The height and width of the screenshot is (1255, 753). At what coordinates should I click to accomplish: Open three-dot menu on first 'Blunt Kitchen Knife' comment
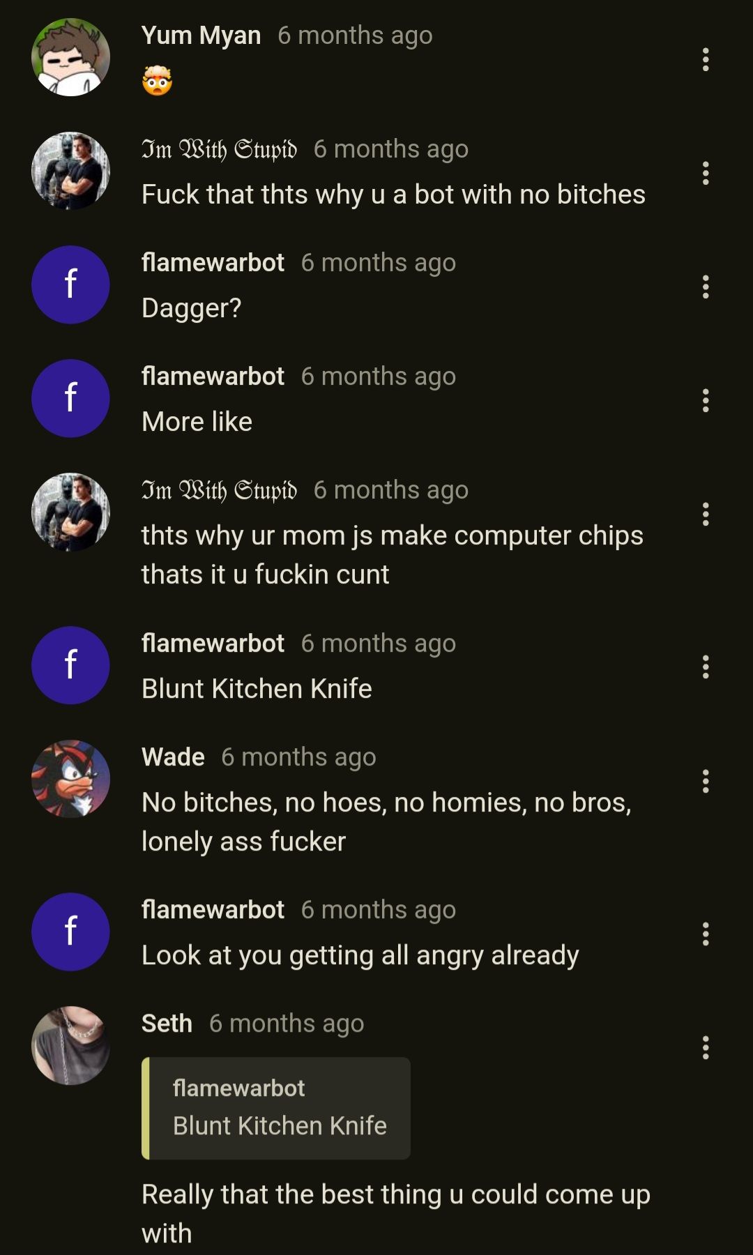(x=706, y=667)
